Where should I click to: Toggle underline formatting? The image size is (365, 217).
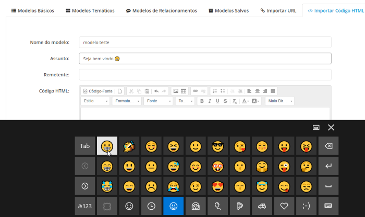[x=217, y=101]
